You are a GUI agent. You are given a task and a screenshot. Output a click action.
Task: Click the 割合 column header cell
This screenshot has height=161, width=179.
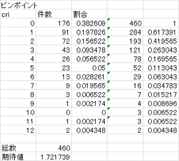coord(89,14)
